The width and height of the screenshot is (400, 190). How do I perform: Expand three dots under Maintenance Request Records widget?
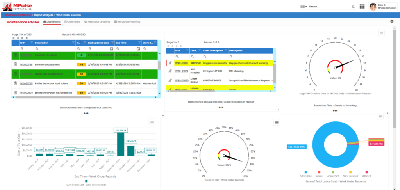pyautogui.click(x=221, y=107)
